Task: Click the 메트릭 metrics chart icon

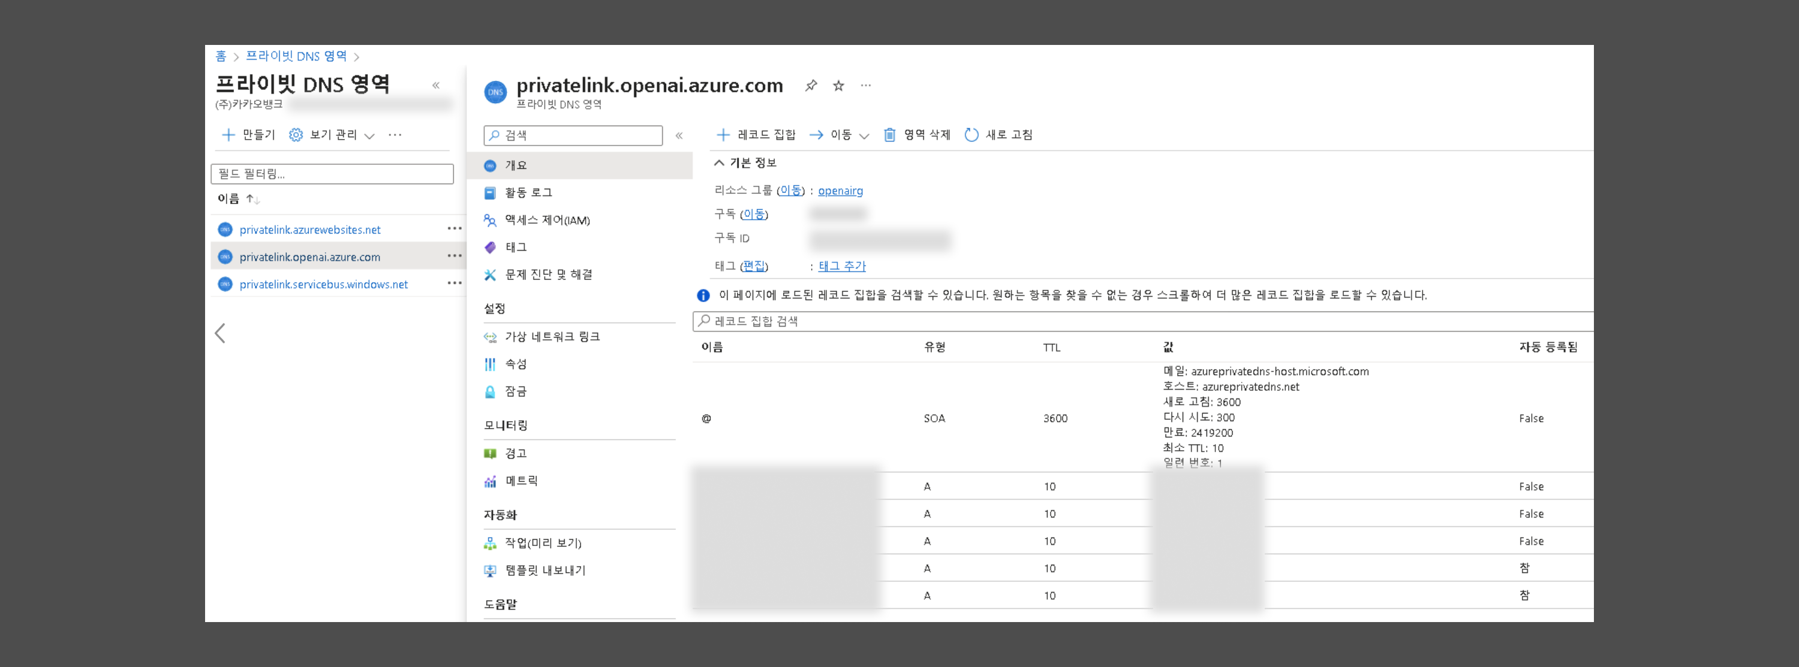Action: click(x=491, y=481)
